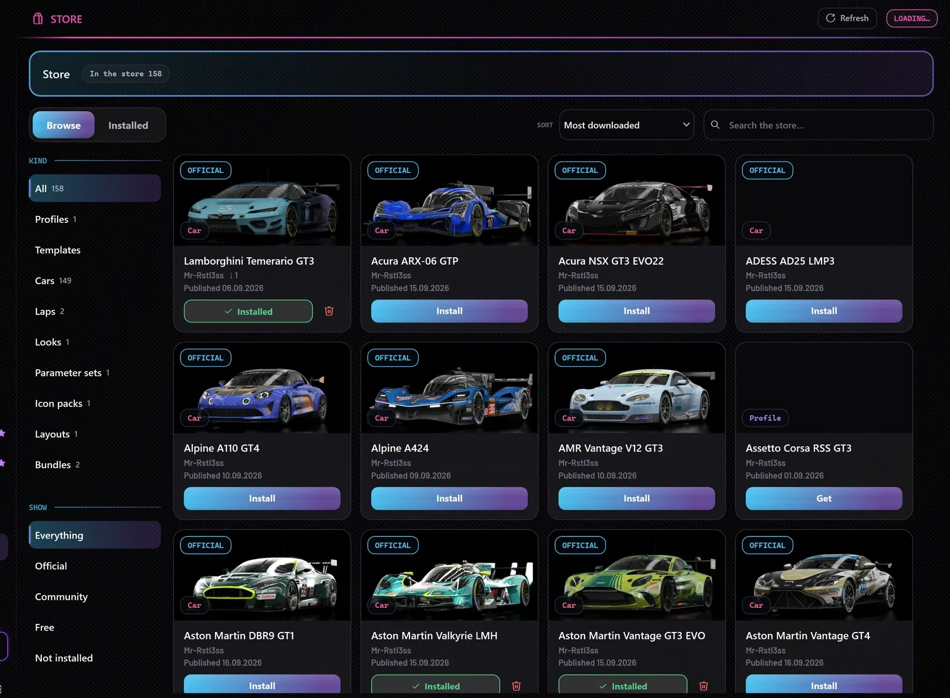Open the Most downloaded sort dropdown

coord(627,125)
